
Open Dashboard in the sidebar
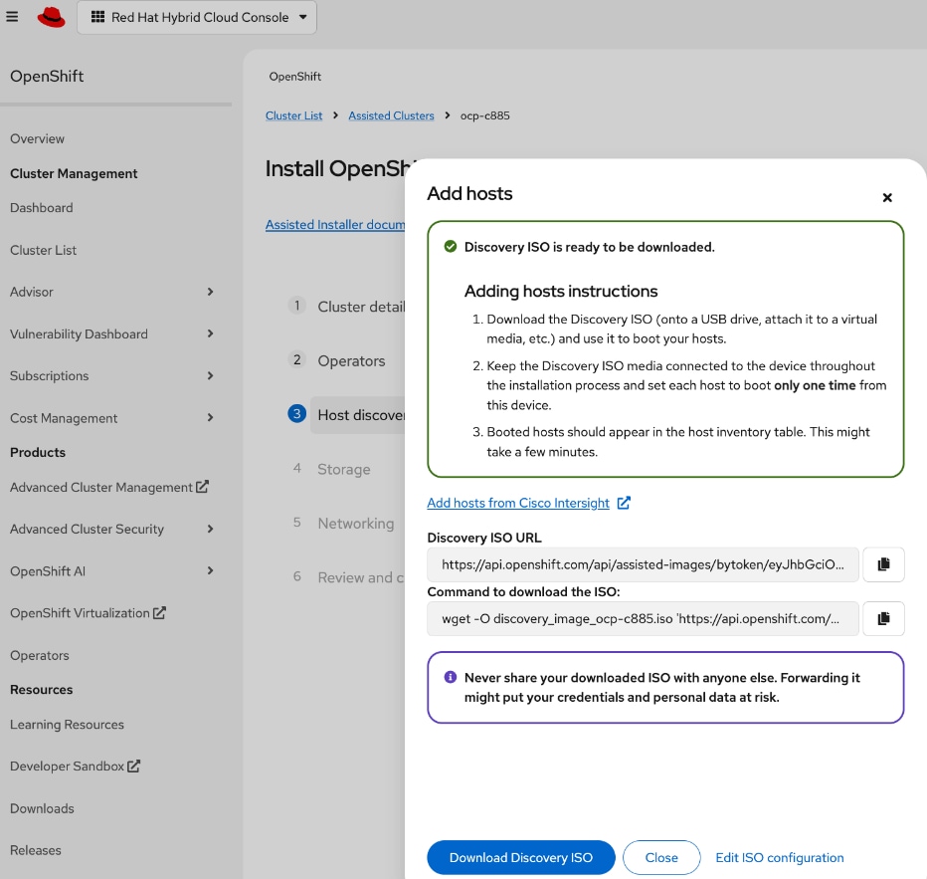point(42,208)
